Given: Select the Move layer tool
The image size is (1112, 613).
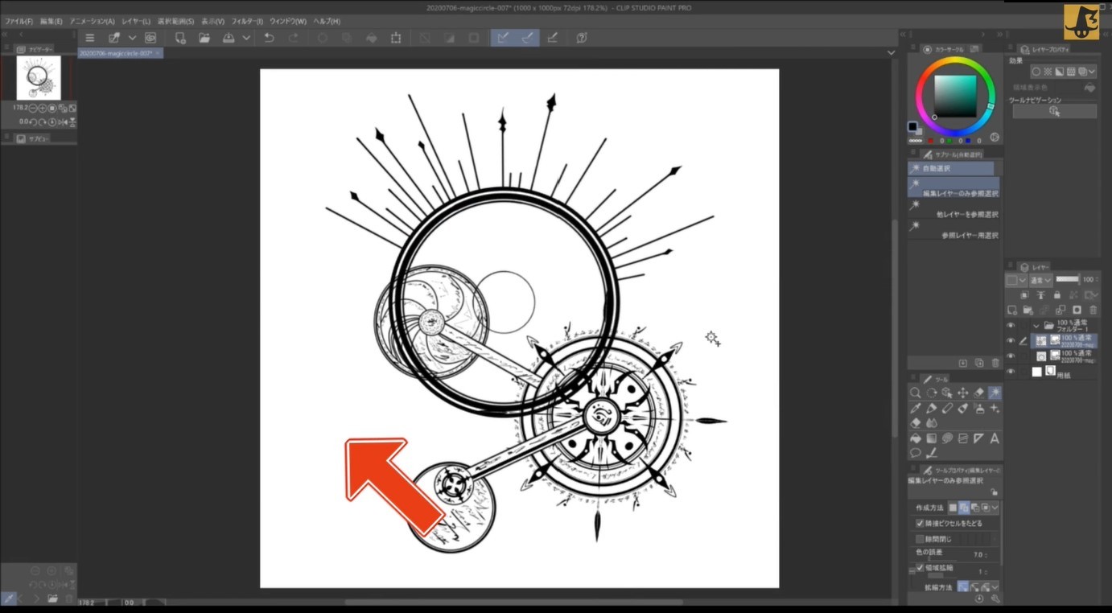Looking at the screenshot, I should (963, 393).
